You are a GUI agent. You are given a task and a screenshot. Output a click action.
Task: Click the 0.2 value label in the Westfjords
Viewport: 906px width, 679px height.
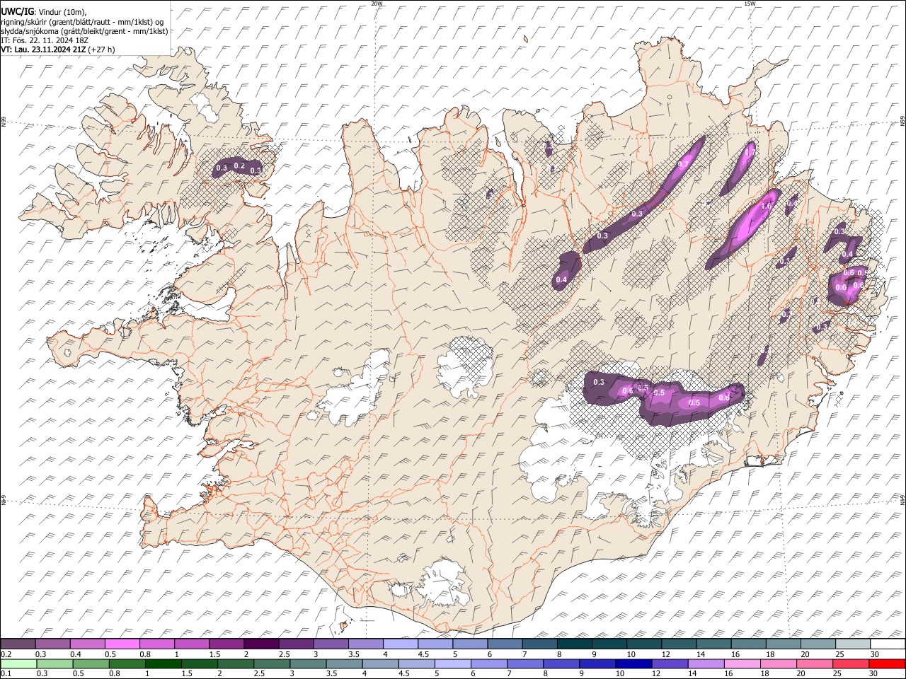239,166
